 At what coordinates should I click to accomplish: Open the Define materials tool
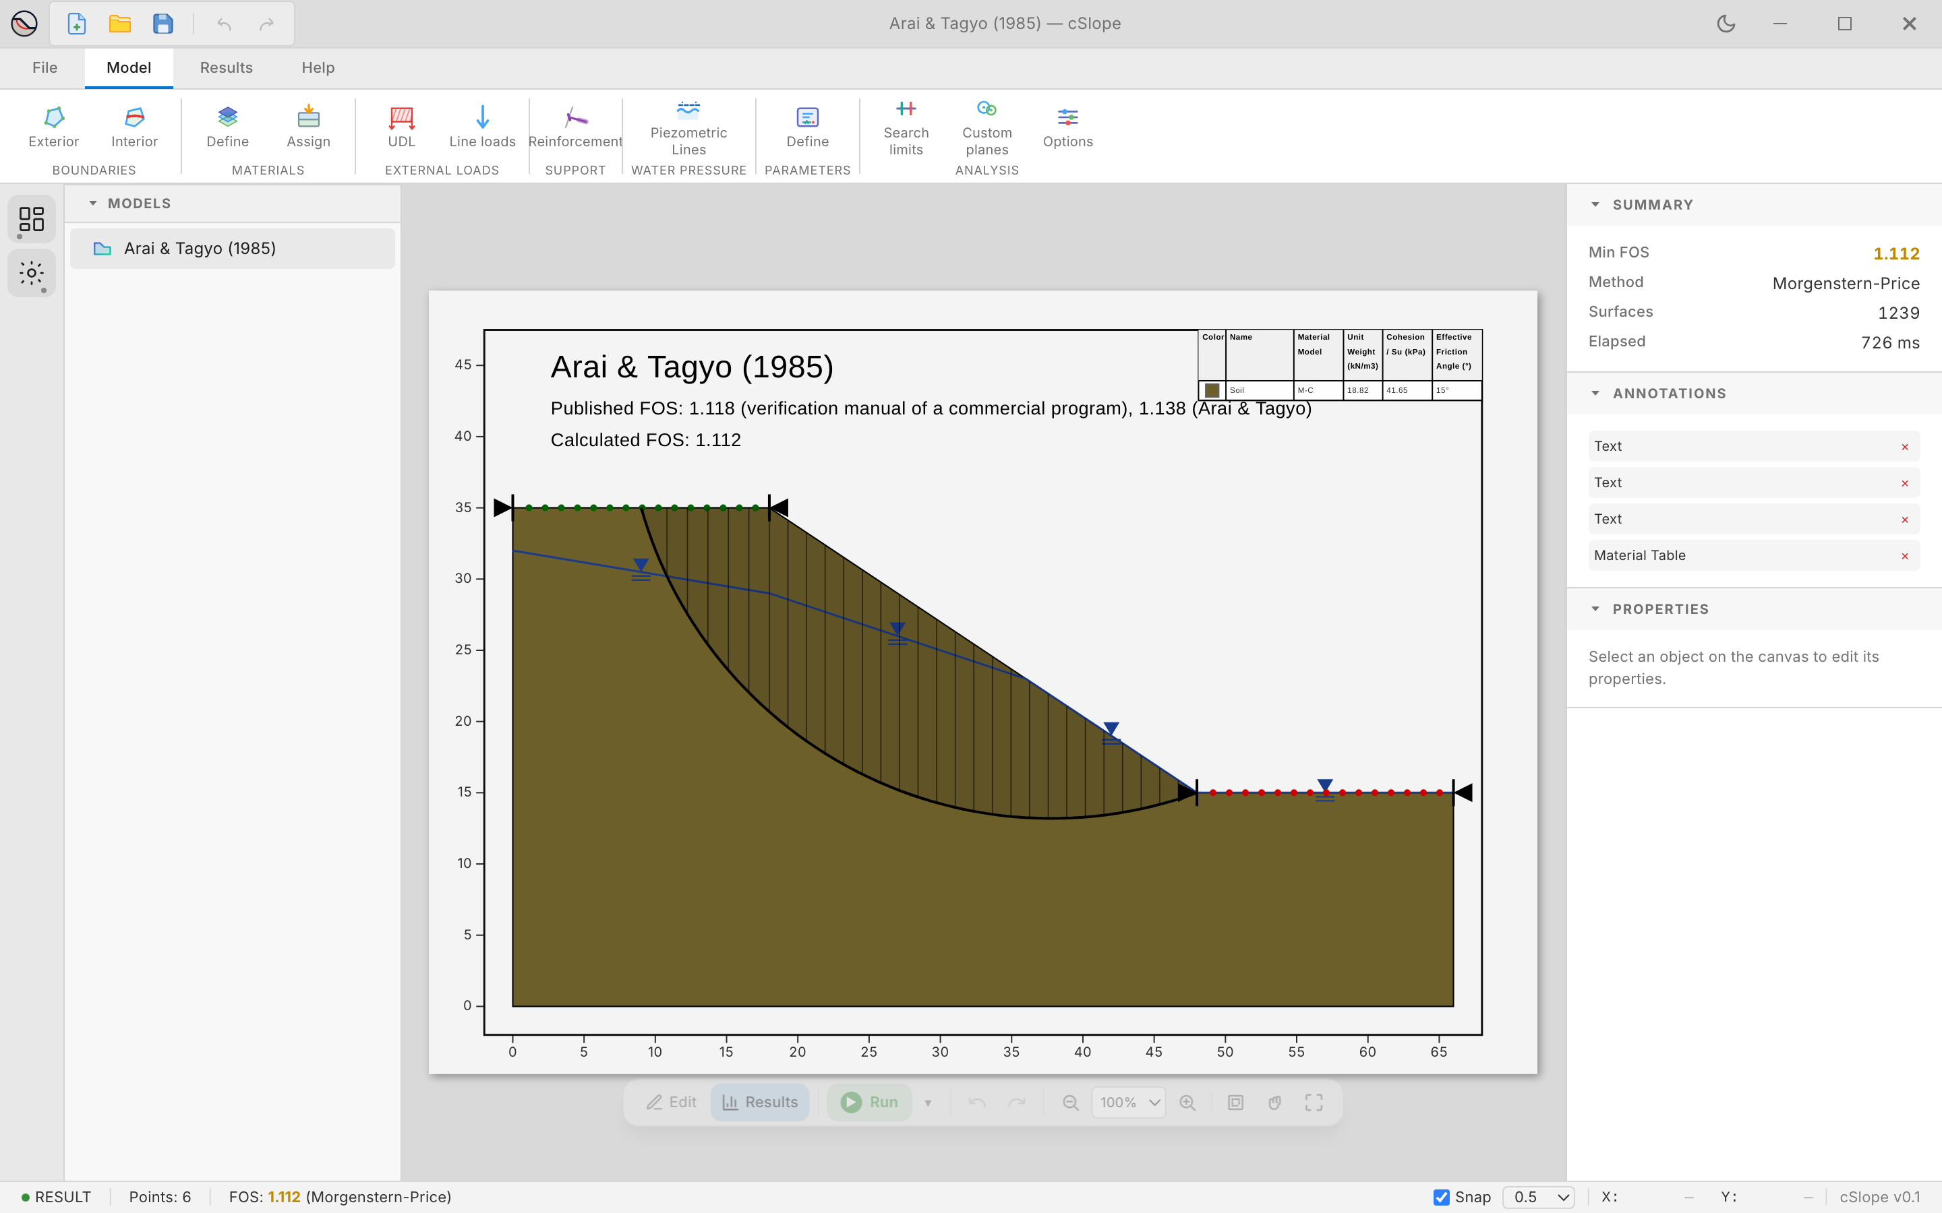(228, 127)
